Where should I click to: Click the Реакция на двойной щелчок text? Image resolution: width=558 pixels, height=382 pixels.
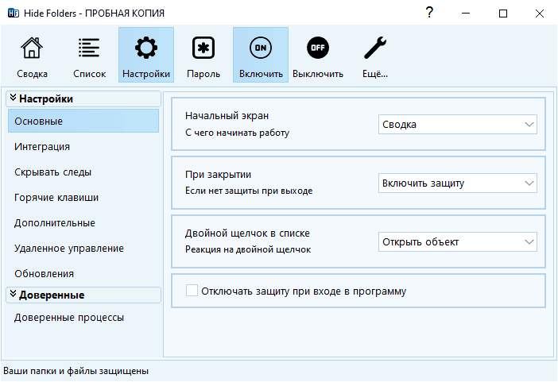pos(248,249)
